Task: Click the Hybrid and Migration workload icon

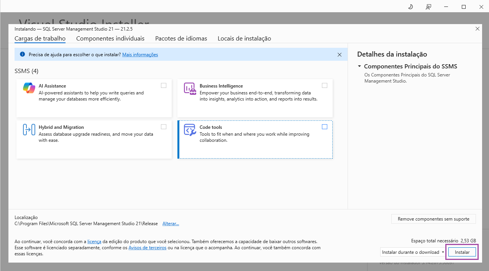Action: 29,130
